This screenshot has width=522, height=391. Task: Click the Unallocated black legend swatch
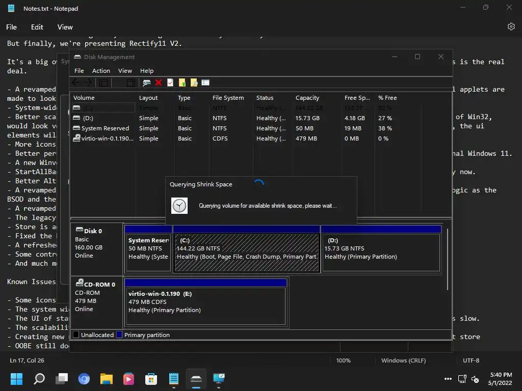76,335
